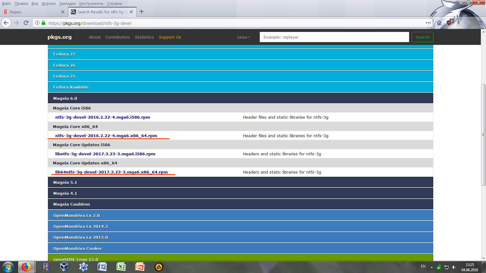This screenshot has width=486, height=273.
Task: Open the green padlock connection details
Action: coord(43,23)
